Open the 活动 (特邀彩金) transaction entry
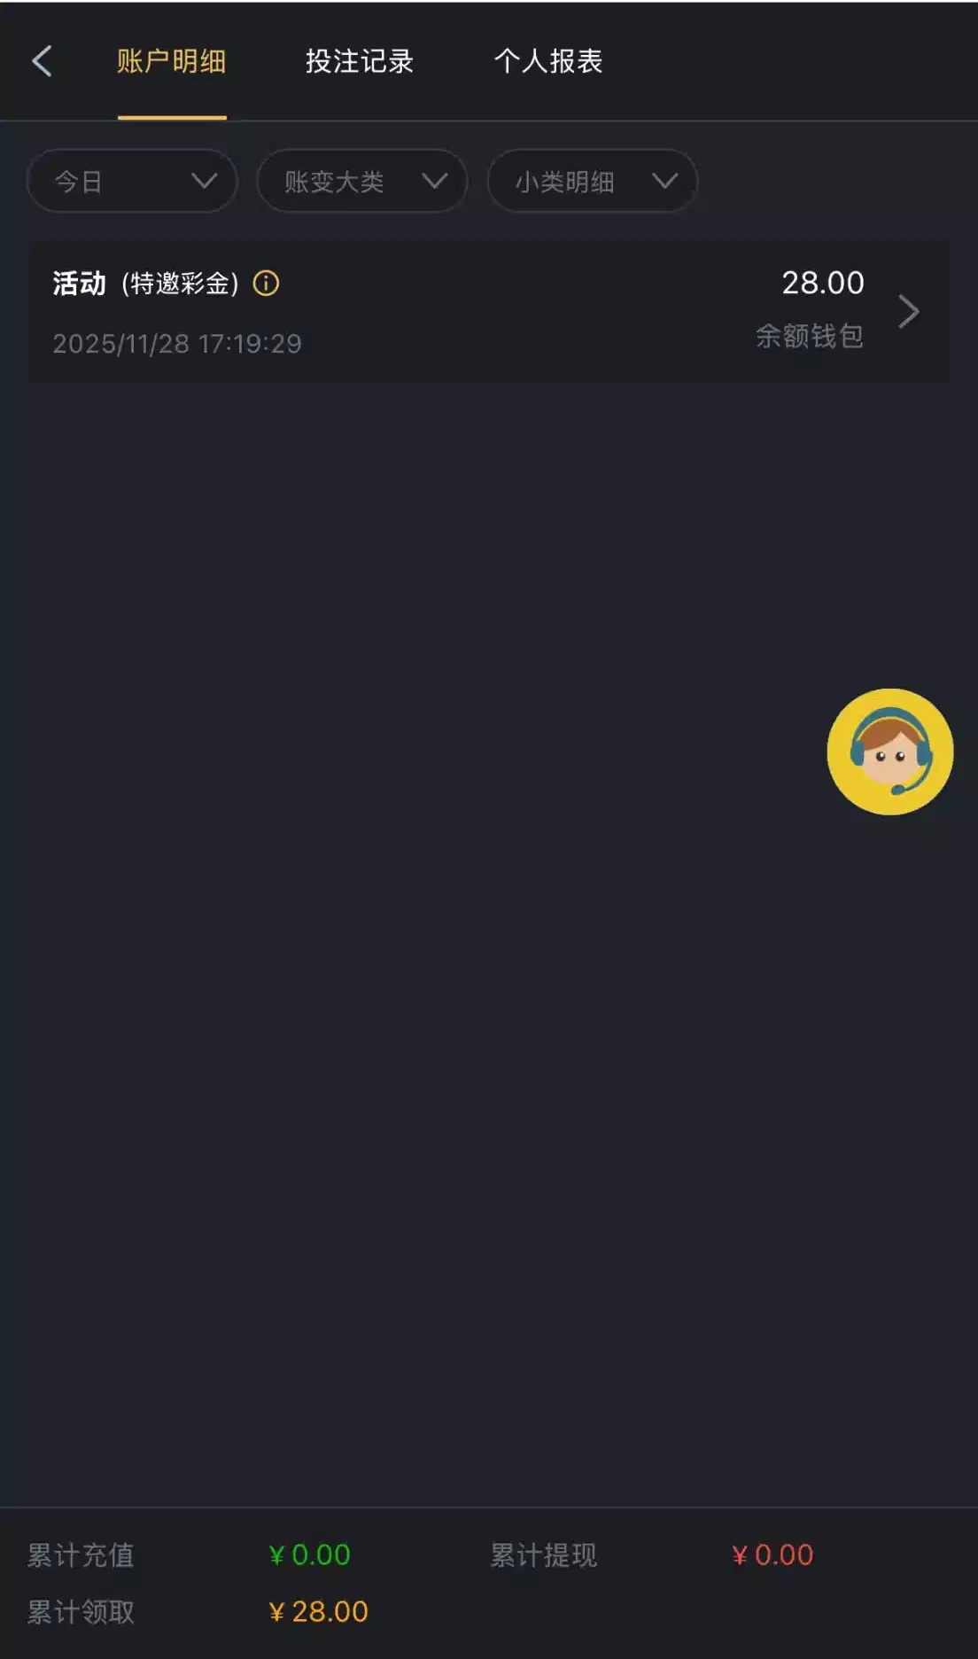 pyautogui.click(x=489, y=312)
